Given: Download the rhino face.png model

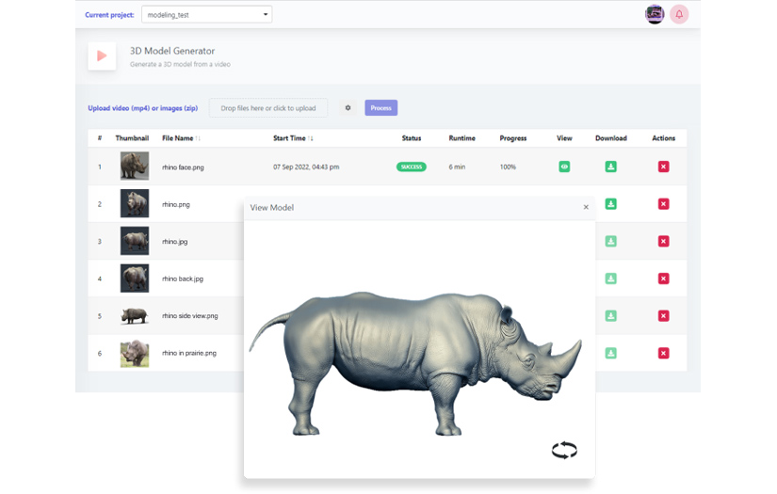Looking at the screenshot, I should 610,167.
